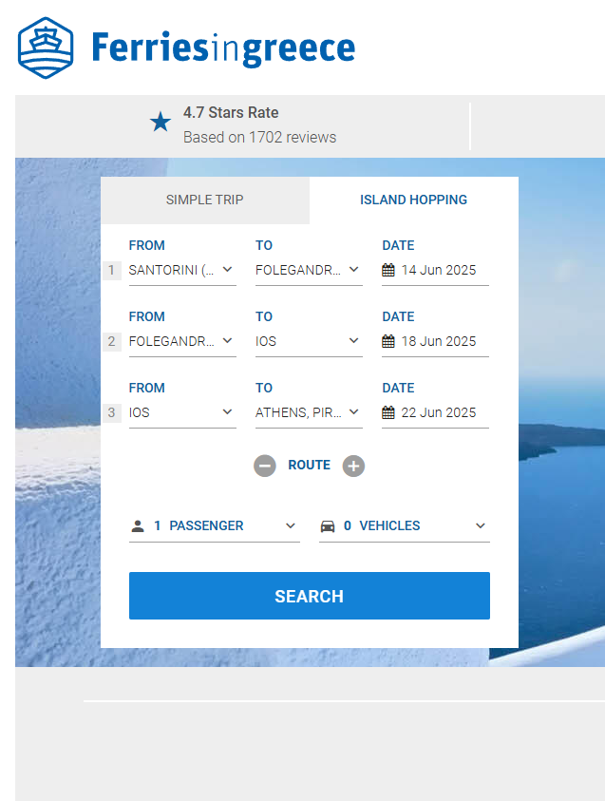Click the Ferriesingreece ship logo
Viewport: 605px width, 801px height.
pyautogui.click(x=46, y=48)
